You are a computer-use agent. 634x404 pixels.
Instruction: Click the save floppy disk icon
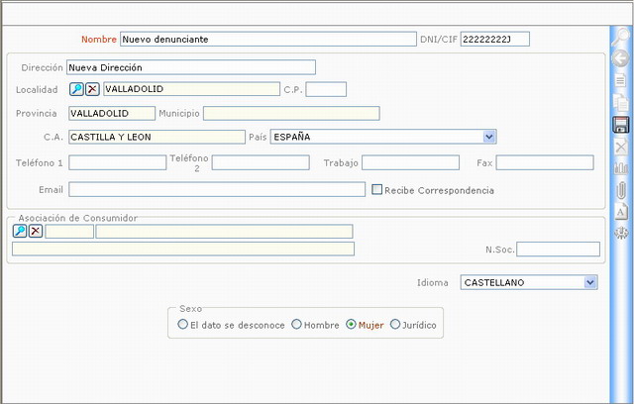[x=621, y=125]
